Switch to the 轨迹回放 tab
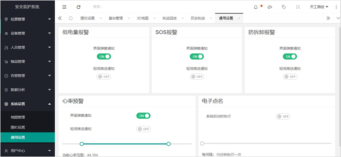The height and width of the screenshot is (157, 341). click(169, 18)
